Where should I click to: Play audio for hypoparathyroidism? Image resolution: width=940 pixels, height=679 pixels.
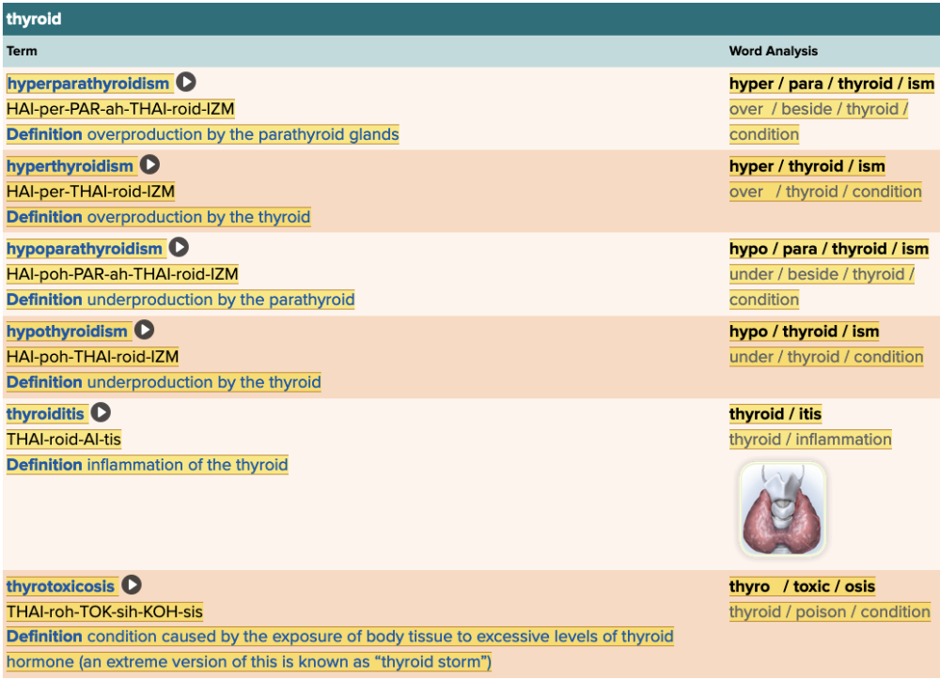coord(179,248)
